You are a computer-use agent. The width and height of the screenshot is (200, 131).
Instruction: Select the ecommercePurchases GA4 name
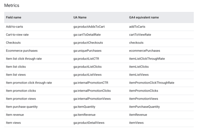click(x=145, y=51)
